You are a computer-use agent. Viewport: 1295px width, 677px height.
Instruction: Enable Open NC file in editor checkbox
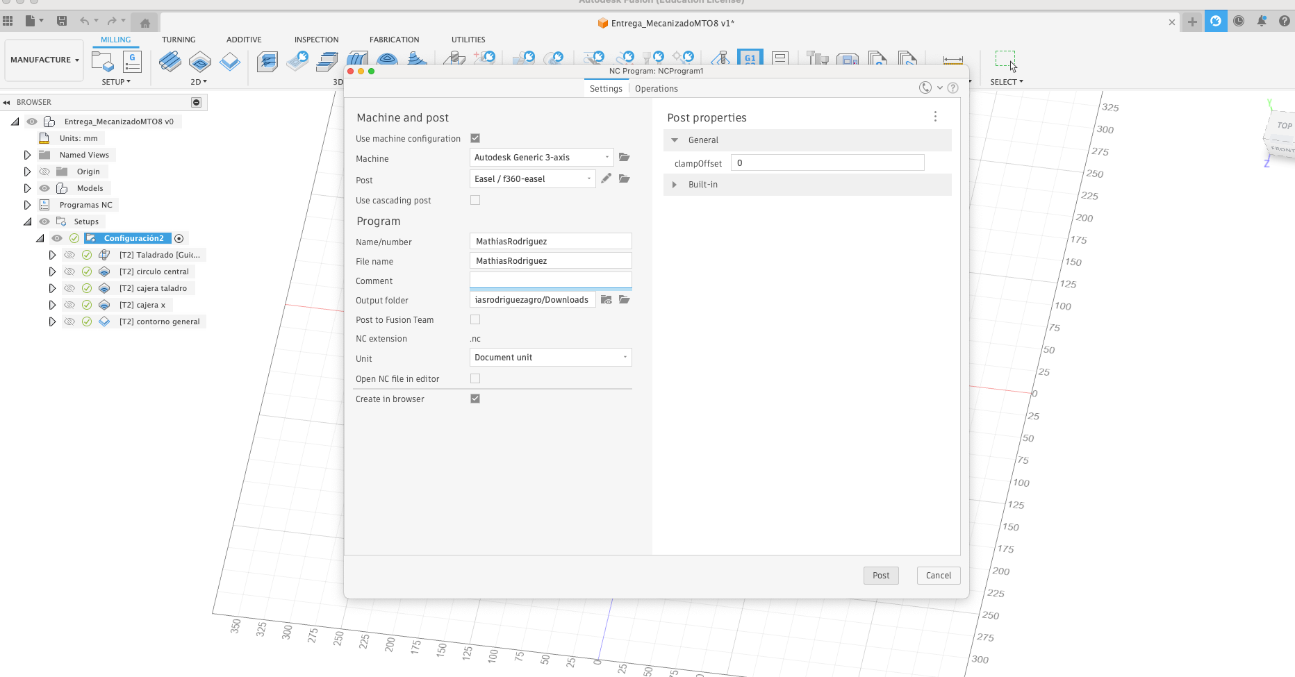point(475,378)
